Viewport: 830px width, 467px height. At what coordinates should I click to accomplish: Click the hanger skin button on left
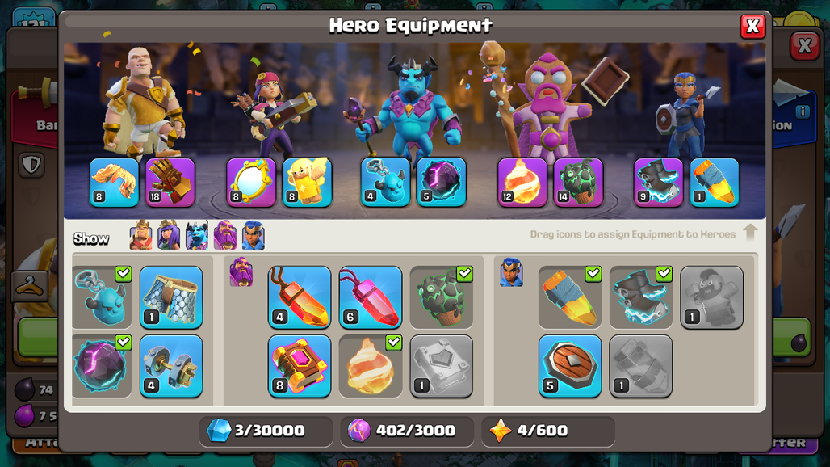29,287
